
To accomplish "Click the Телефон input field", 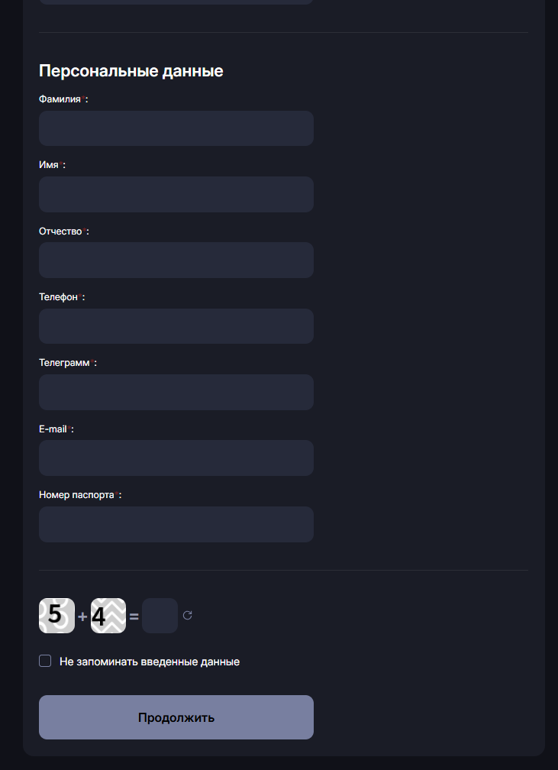I will (176, 326).
